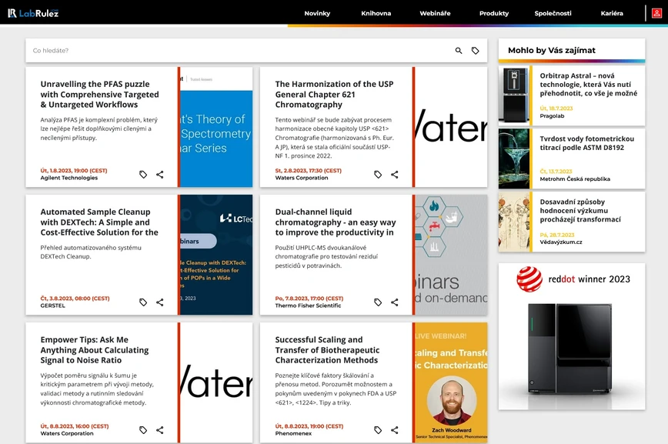Click GERSTEL company name
Image resolution: width=668 pixels, height=444 pixels.
tap(53, 305)
